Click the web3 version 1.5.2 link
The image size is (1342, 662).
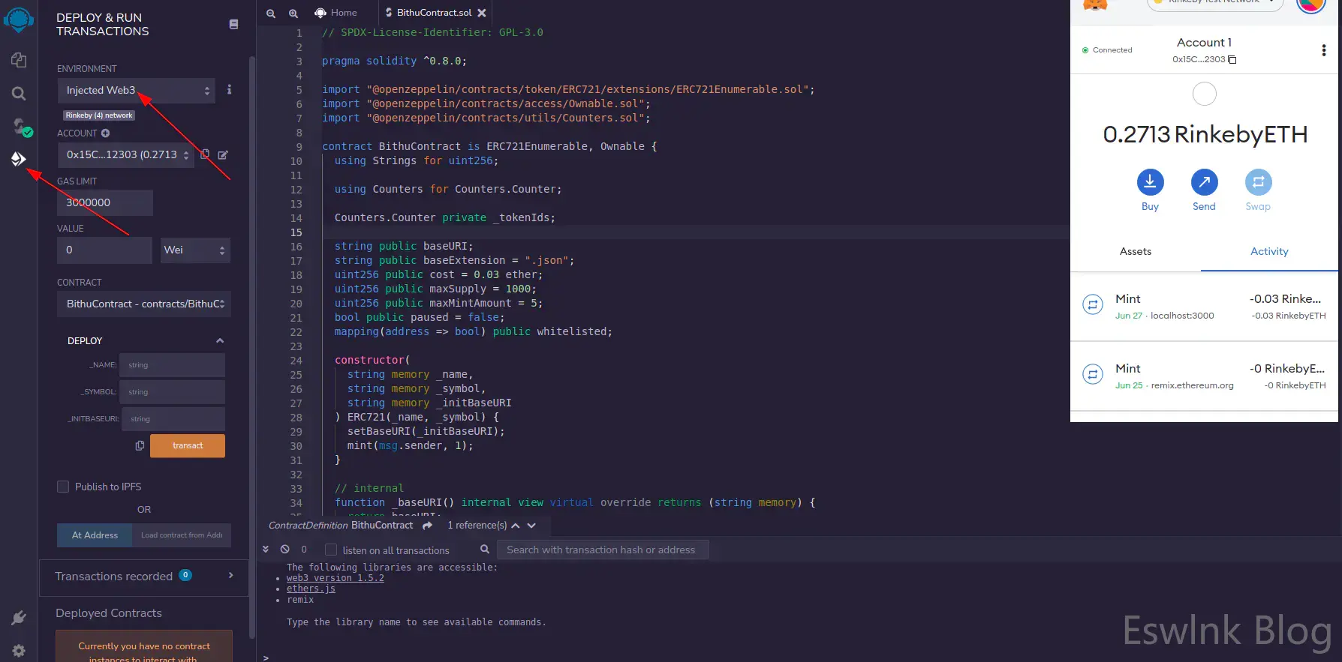coord(335,578)
